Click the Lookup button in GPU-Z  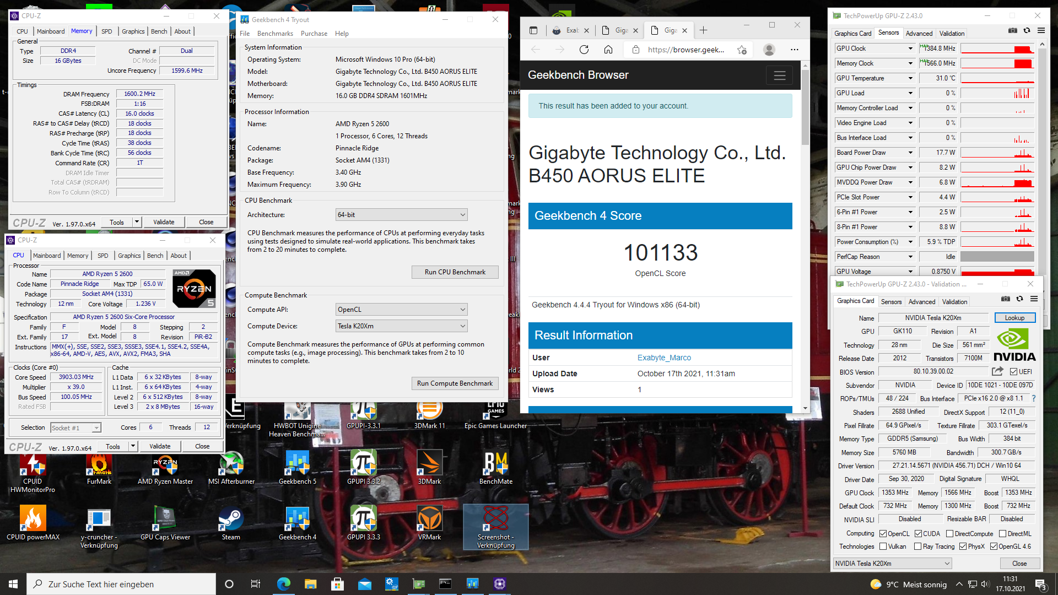1014,318
